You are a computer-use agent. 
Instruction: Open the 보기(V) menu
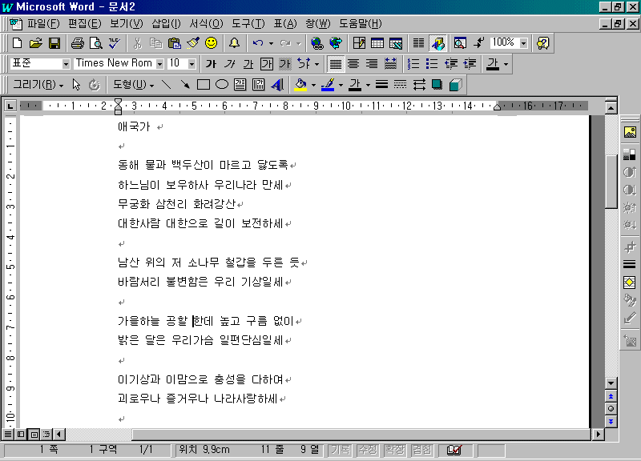click(x=127, y=24)
